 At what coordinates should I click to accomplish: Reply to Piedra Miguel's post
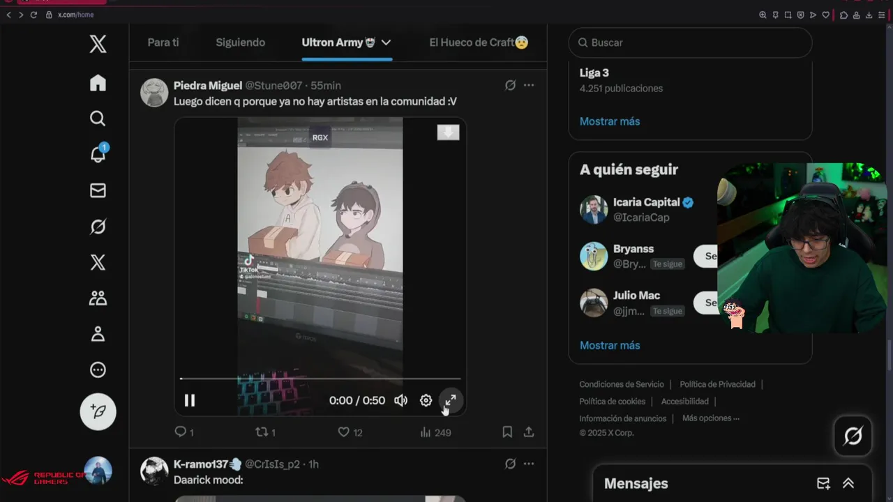[184, 432]
